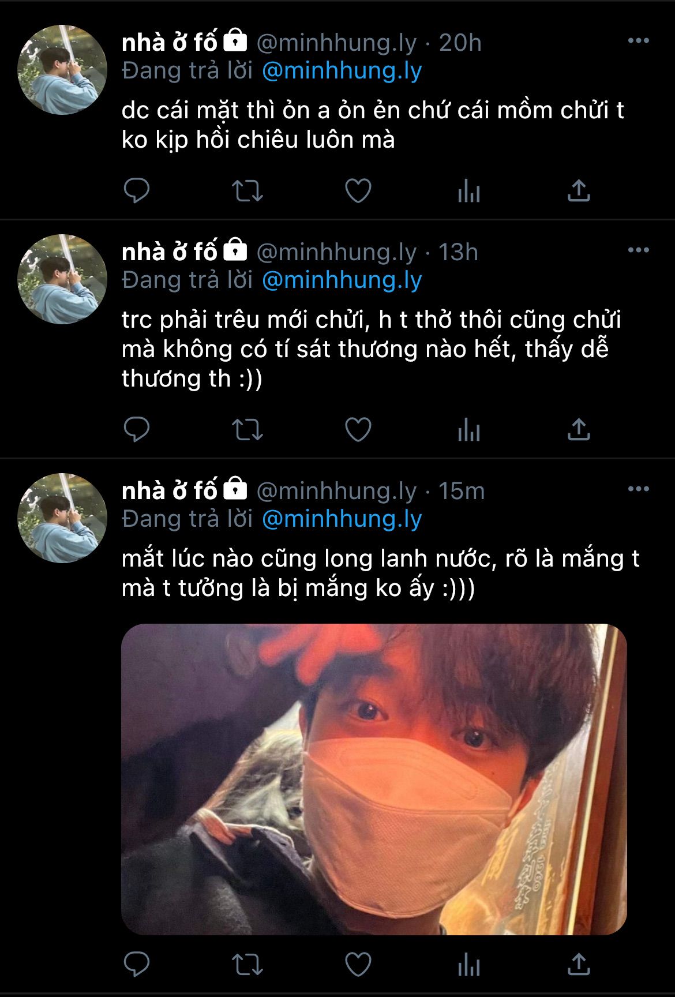View analytics of the 13h tweet
Viewport: 675px width, 997px height.
point(468,430)
